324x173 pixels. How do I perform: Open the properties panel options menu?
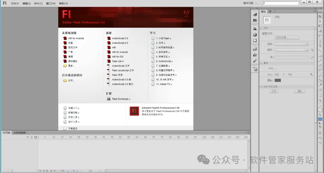coord(314,11)
